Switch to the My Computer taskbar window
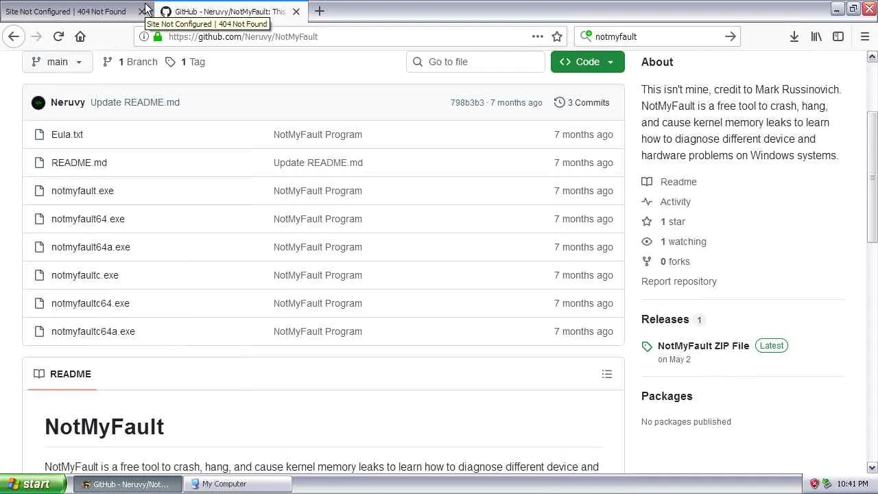 click(x=237, y=484)
